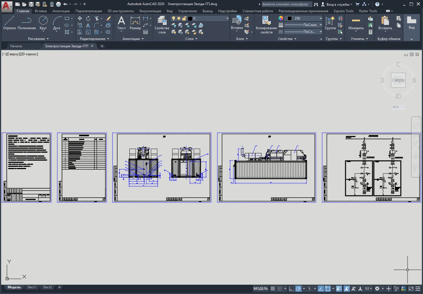Open the layer 0 dropdown list
Screen dimensions: 423x294
[227, 18]
